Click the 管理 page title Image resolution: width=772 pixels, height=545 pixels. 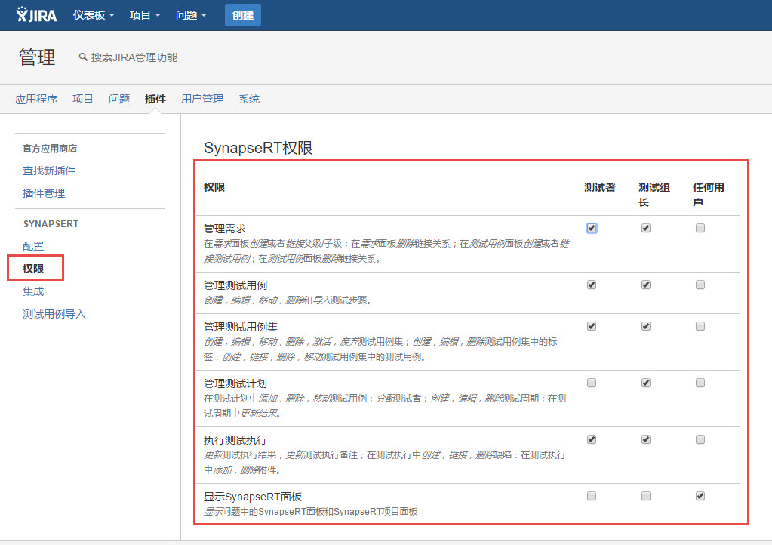pos(37,57)
